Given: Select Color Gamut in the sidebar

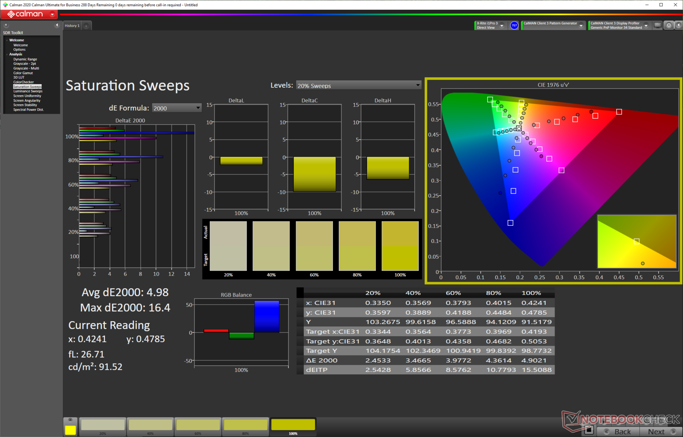Looking at the screenshot, I should [x=23, y=73].
